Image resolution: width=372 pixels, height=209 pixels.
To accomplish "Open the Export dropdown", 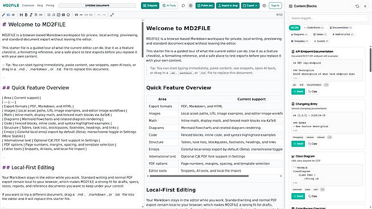I will pyautogui.click(x=250, y=6).
